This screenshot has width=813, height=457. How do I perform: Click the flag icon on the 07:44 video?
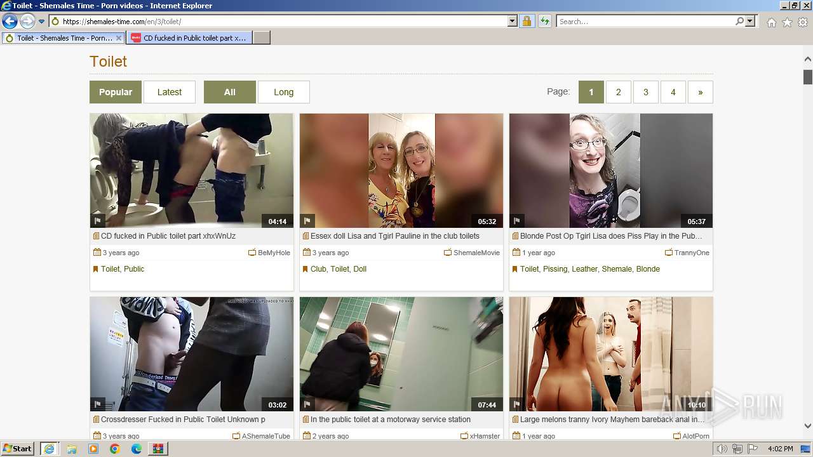307,404
